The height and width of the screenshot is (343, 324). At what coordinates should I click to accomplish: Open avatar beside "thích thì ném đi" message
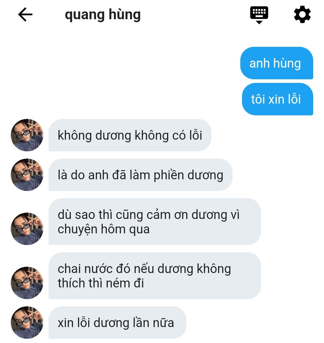pyautogui.click(x=27, y=283)
